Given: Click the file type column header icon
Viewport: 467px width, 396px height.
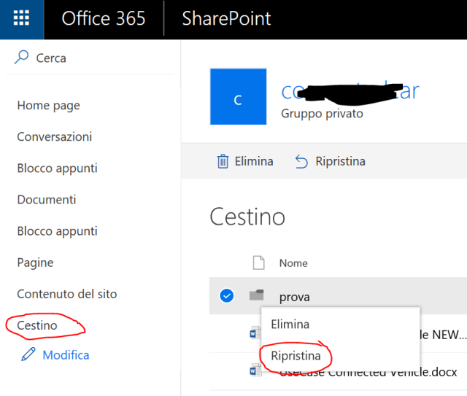Looking at the screenshot, I should click(x=258, y=263).
